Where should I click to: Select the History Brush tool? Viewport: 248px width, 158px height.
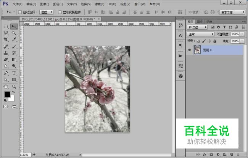tap(14, 53)
